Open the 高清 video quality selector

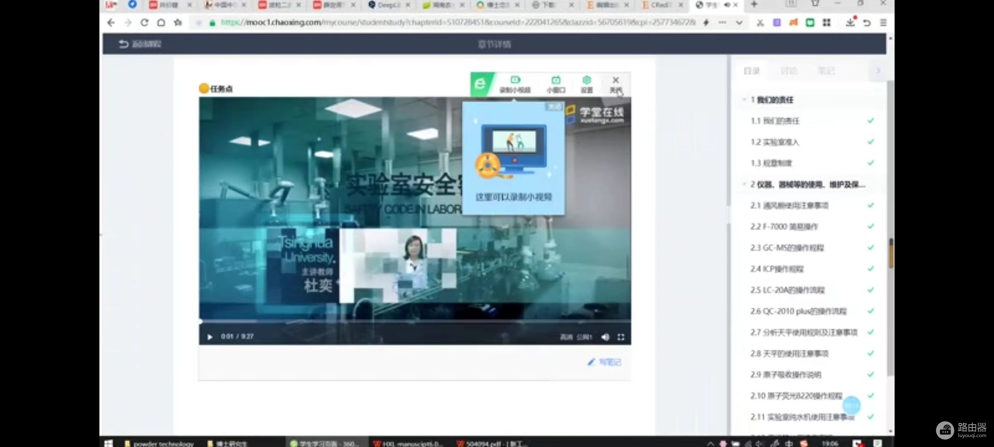click(566, 337)
